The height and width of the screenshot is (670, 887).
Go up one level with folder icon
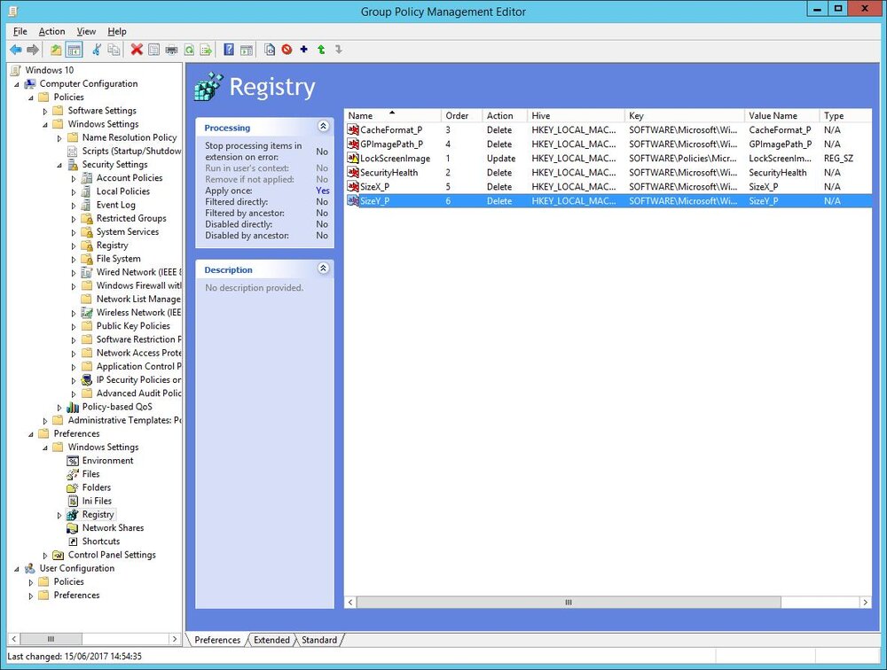point(55,50)
